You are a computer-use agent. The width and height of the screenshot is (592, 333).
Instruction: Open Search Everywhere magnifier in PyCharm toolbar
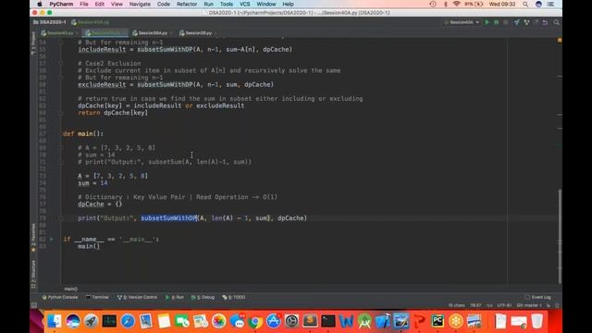click(557, 22)
